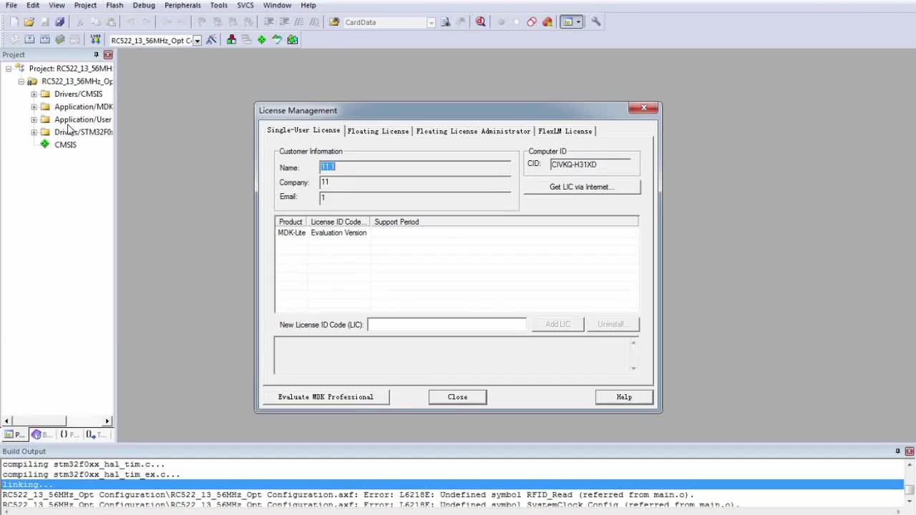Click the New file toolbar icon
The width and height of the screenshot is (916, 515).
[14, 22]
